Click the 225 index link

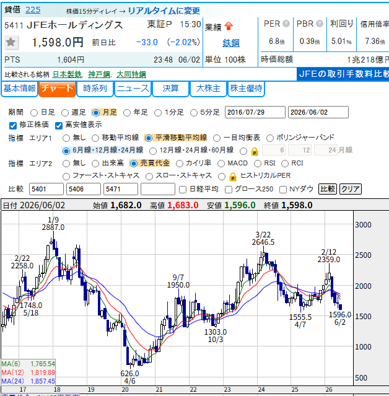point(33,10)
